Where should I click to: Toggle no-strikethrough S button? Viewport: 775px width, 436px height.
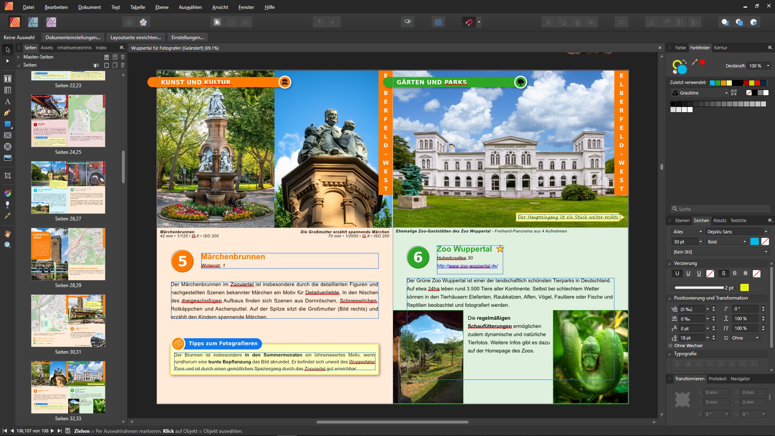724,273
